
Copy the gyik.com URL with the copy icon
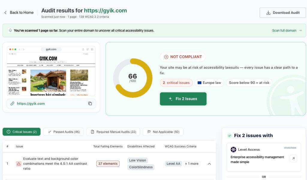[90, 103]
